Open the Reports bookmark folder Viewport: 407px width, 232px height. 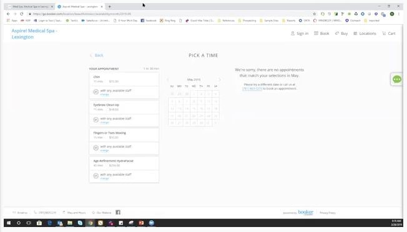[288, 21]
